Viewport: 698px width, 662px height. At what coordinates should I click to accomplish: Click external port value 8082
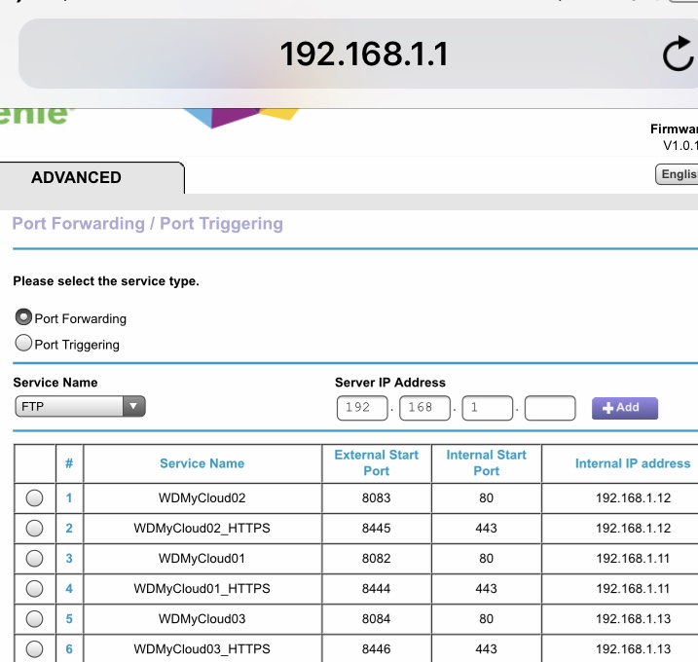pyautogui.click(x=376, y=558)
